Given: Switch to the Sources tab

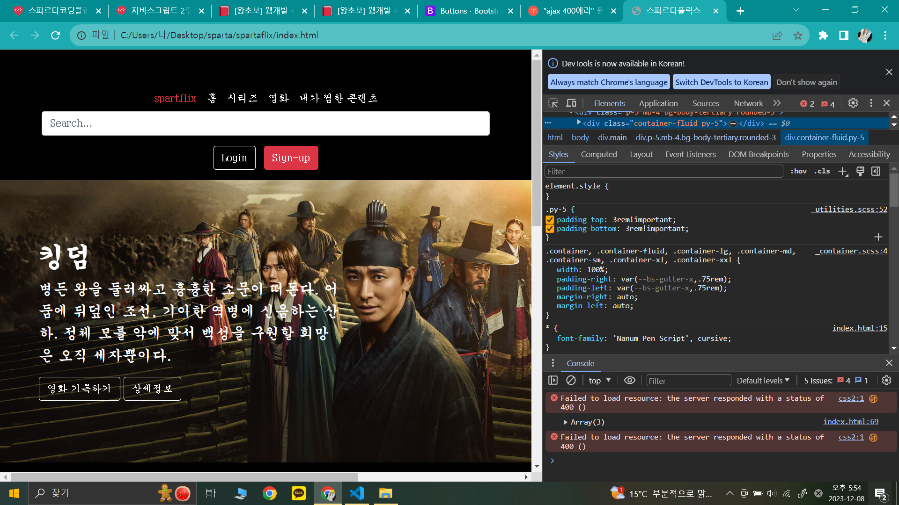Looking at the screenshot, I should [706, 103].
